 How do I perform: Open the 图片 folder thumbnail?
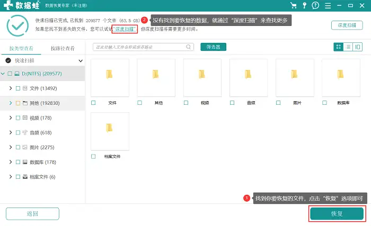[x=295, y=78]
